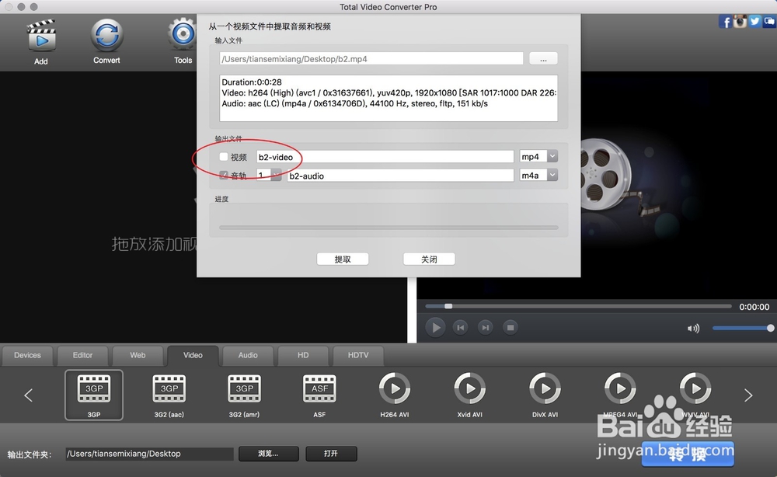
Task: Click the b2-audio filename field
Action: (400, 176)
